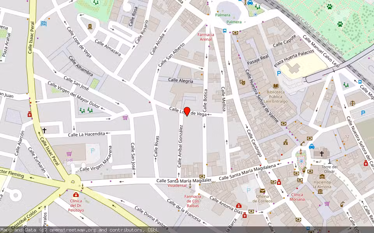The width and height of the screenshot is (374, 233).
Task: Select the Lidl shopping cart icon
Action: (x=69, y=154)
